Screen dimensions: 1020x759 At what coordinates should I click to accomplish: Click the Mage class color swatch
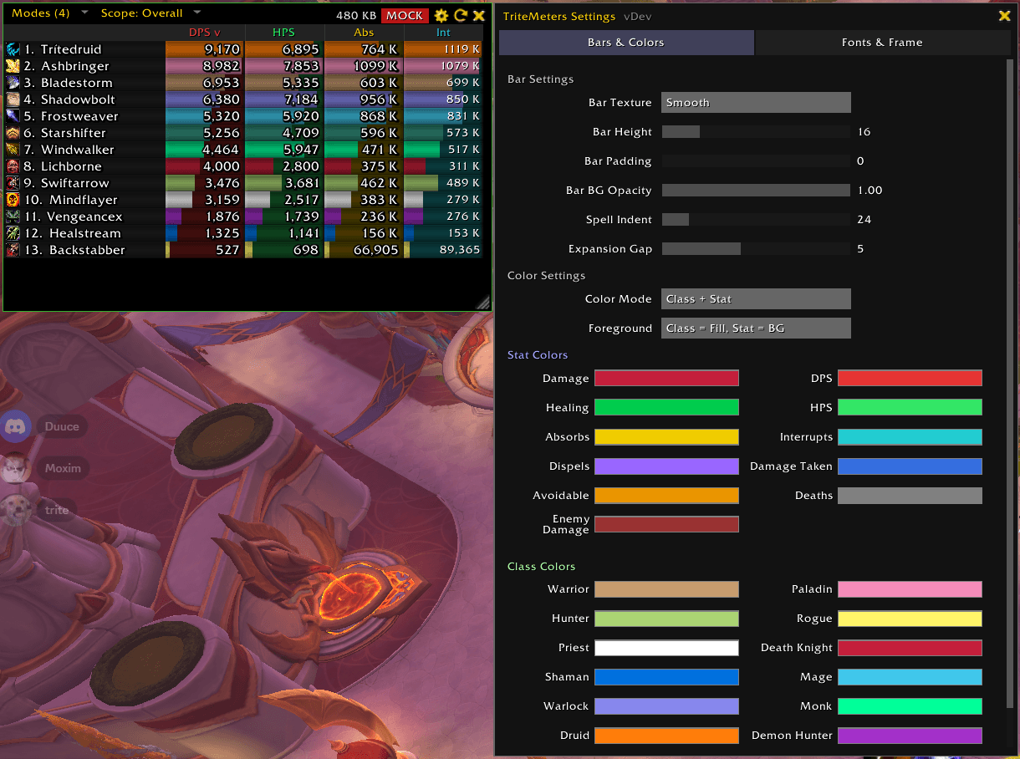coord(910,677)
